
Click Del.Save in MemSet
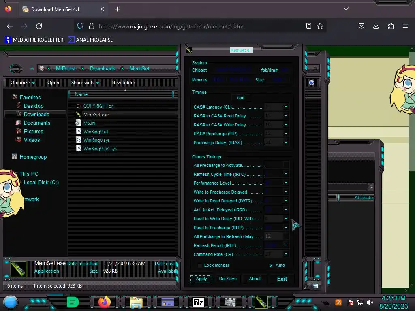click(x=228, y=279)
